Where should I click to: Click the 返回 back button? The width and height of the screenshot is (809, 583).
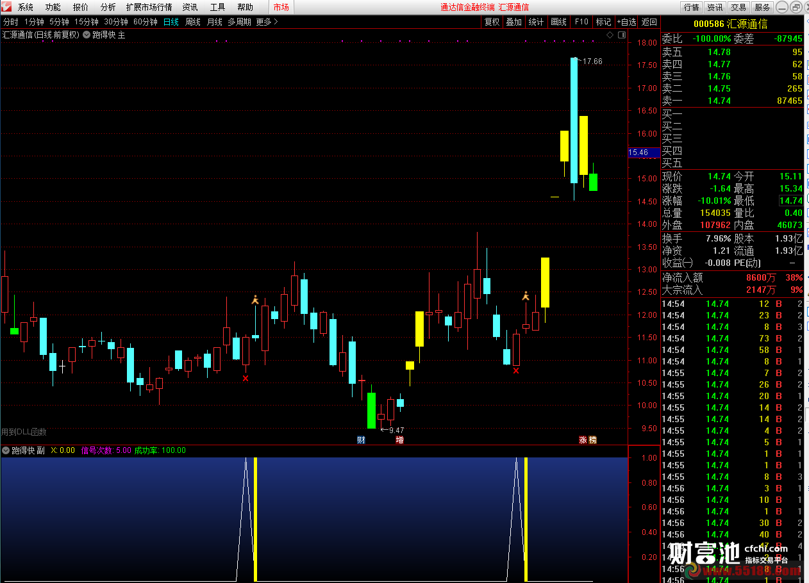click(649, 22)
